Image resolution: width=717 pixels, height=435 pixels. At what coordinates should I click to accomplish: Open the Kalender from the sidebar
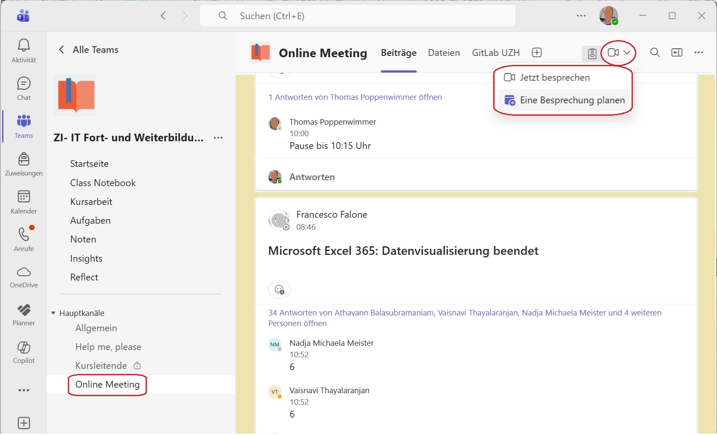click(23, 201)
